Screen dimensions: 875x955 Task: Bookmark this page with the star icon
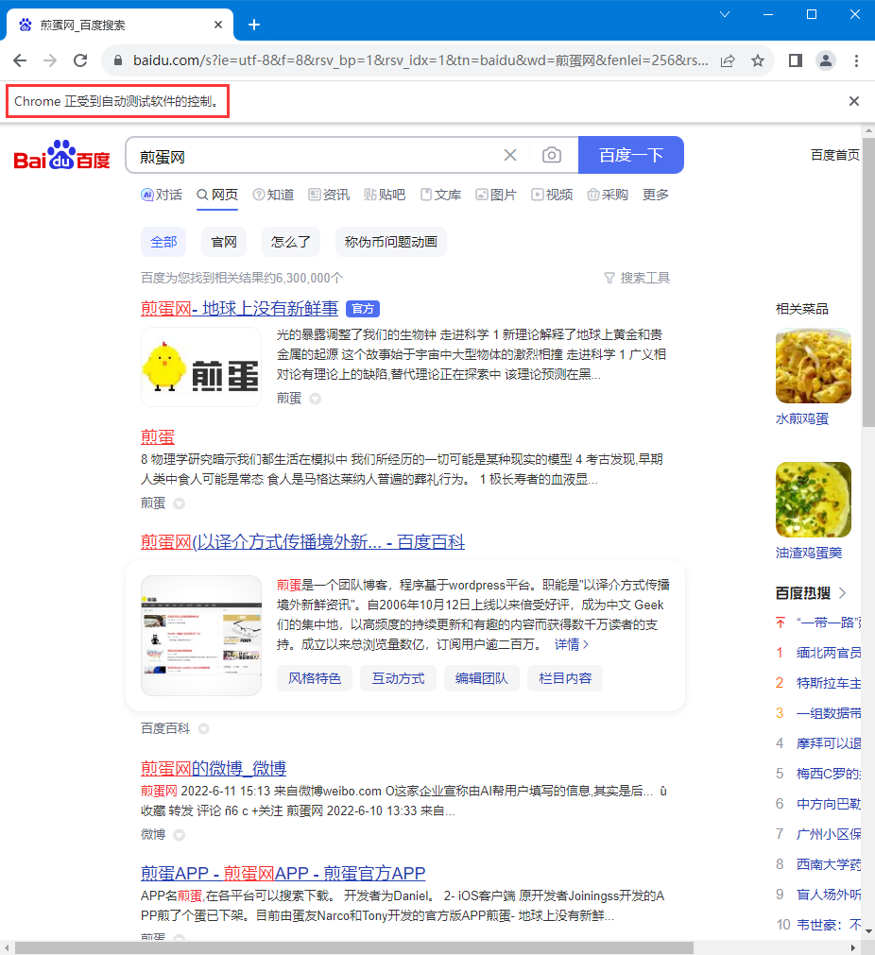pos(757,60)
